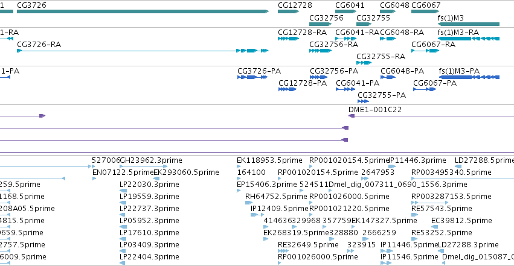Click the CG32756-PA coding feature

tap(319, 77)
